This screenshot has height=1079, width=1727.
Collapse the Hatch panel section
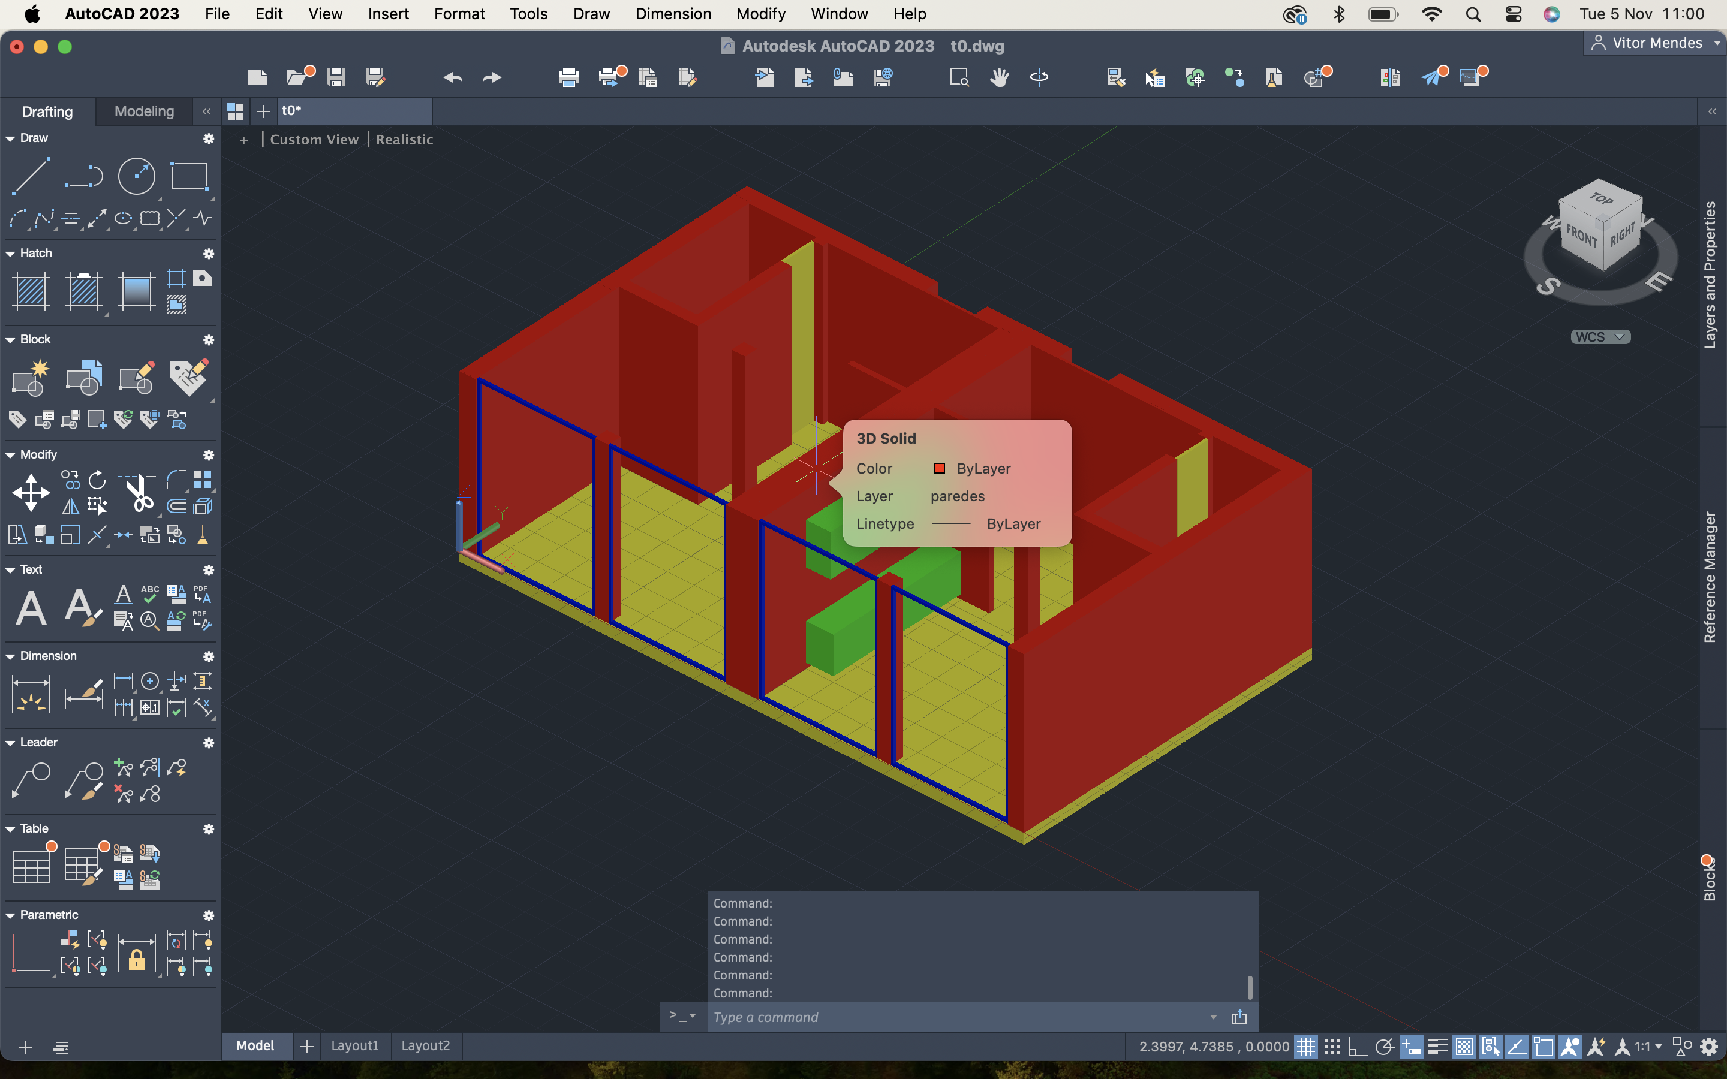pyautogui.click(x=10, y=254)
